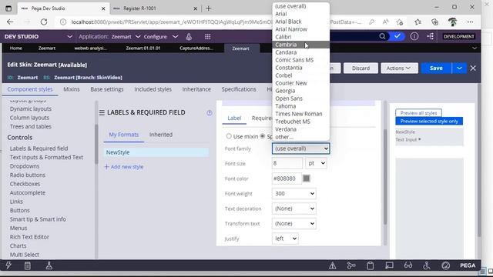493x277 pixels.
Task: Choose Cambria from font list
Action: [300, 45]
